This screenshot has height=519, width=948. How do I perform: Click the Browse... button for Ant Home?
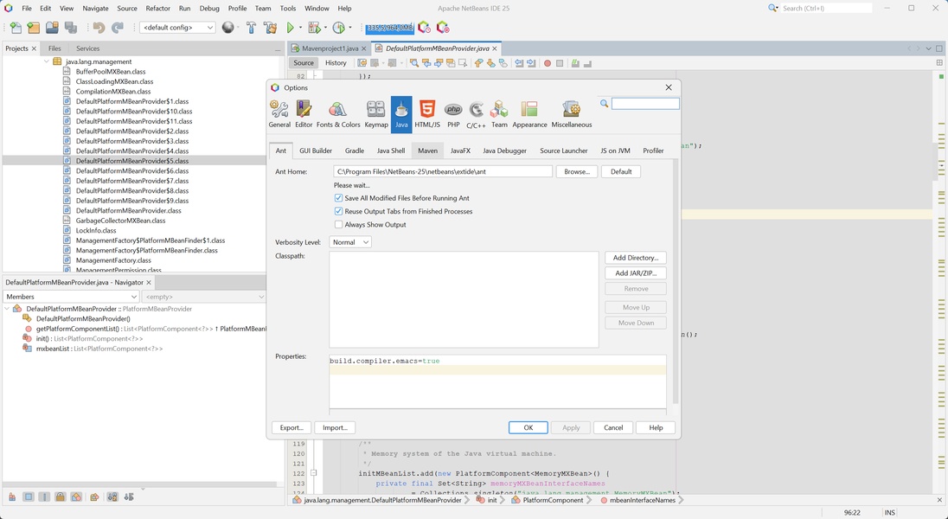click(577, 171)
